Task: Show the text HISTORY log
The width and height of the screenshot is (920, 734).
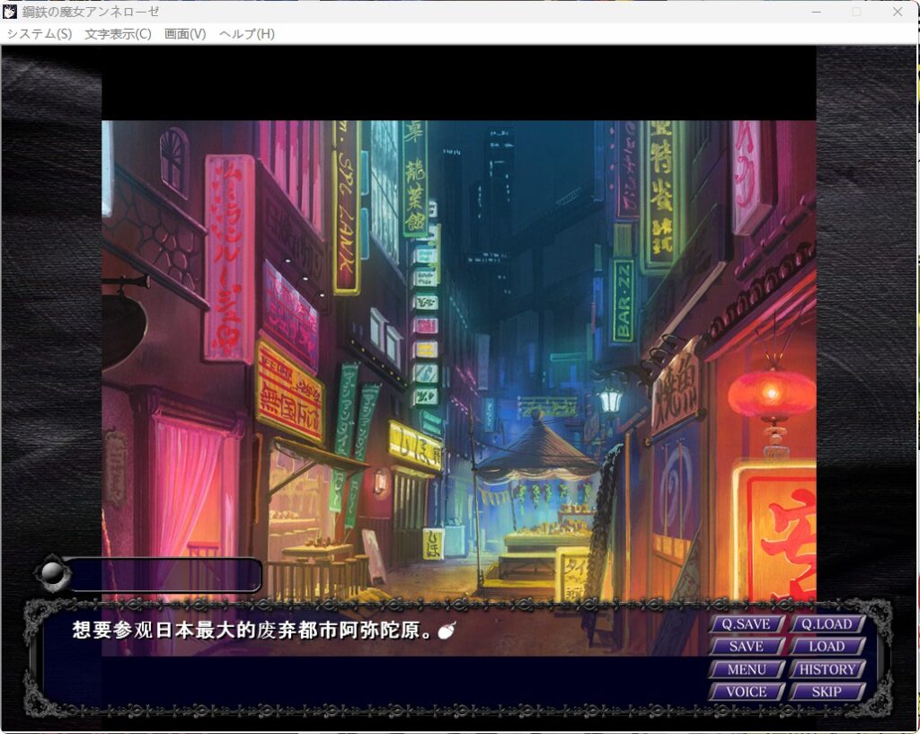Action: click(x=827, y=669)
